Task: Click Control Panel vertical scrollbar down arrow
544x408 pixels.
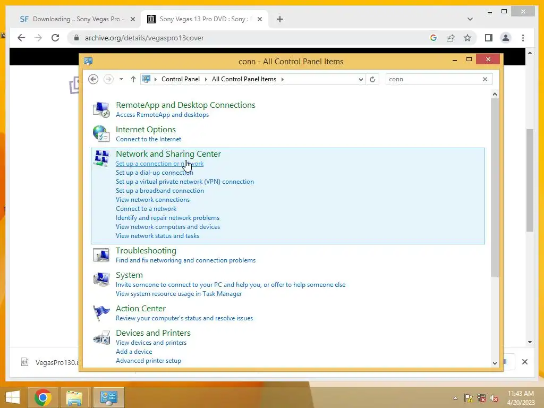Action: tap(495, 363)
